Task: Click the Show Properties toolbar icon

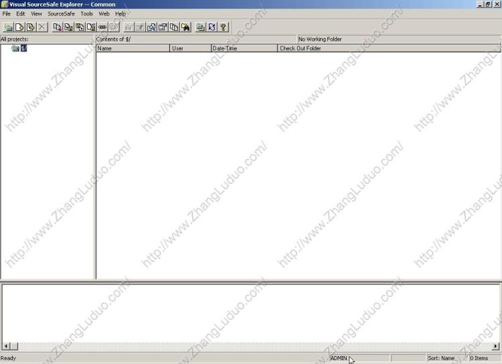Action: coord(163,27)
